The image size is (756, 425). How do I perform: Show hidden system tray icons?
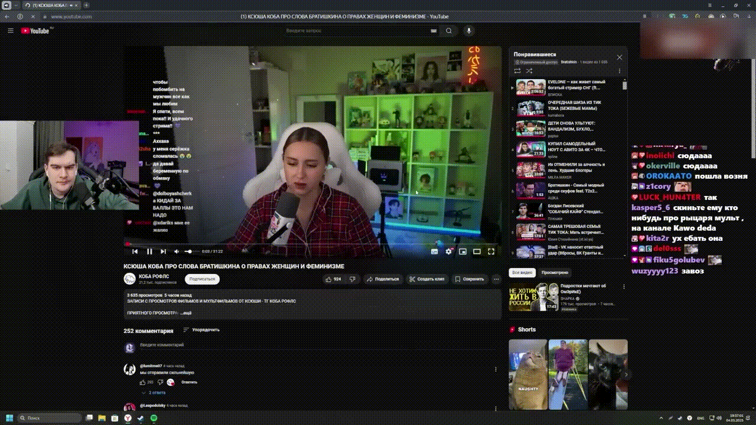[661, 418]
